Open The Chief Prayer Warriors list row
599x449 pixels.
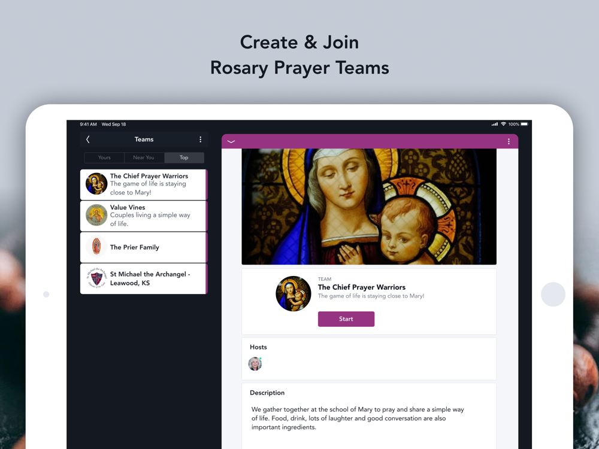(144, 184)
